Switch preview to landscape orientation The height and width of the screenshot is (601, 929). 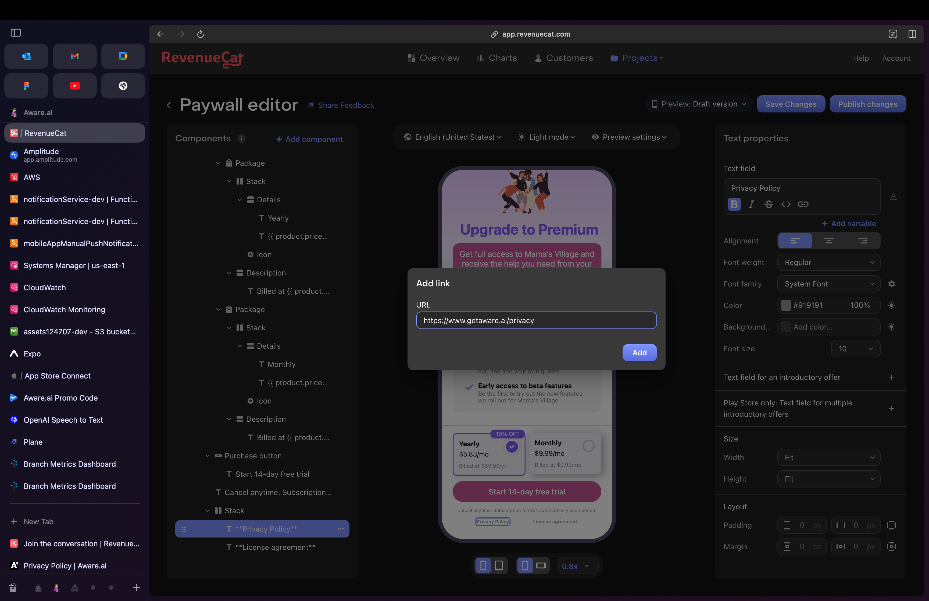click(x=541, y=565)
